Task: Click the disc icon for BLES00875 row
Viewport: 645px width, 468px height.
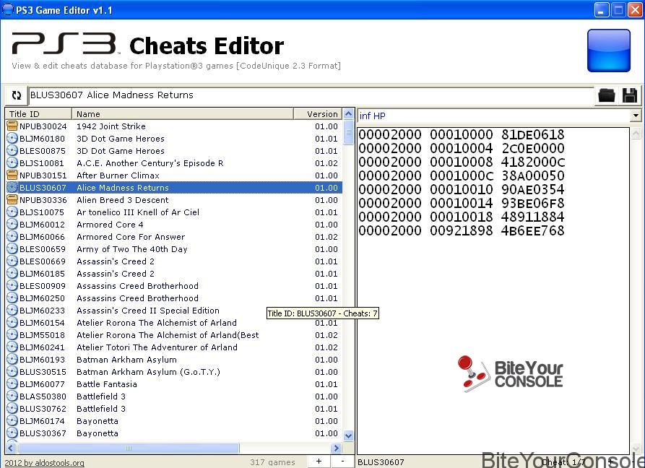Action: 12,150
